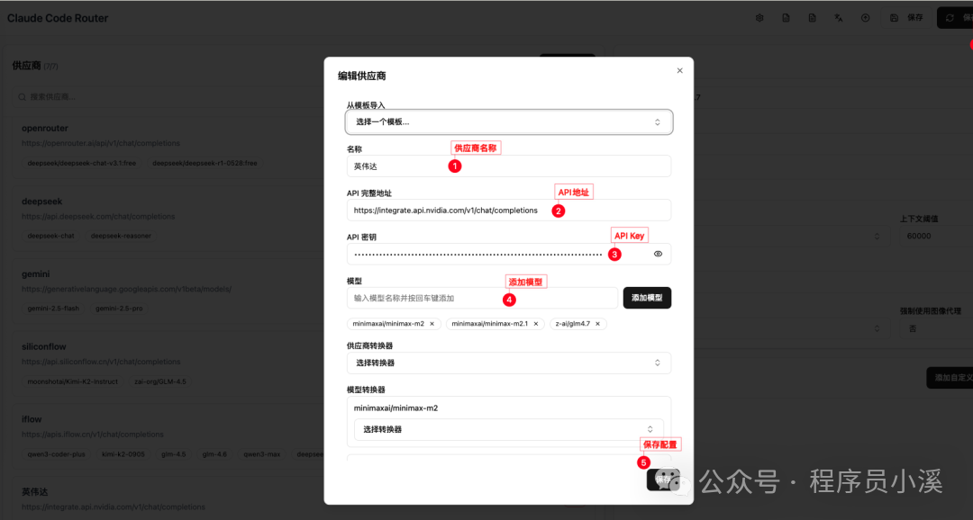Click search magnifier icon in provider list

point(23,96)
